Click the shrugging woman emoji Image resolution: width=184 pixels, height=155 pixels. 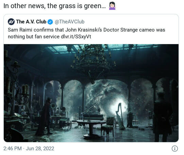(112, 6)
